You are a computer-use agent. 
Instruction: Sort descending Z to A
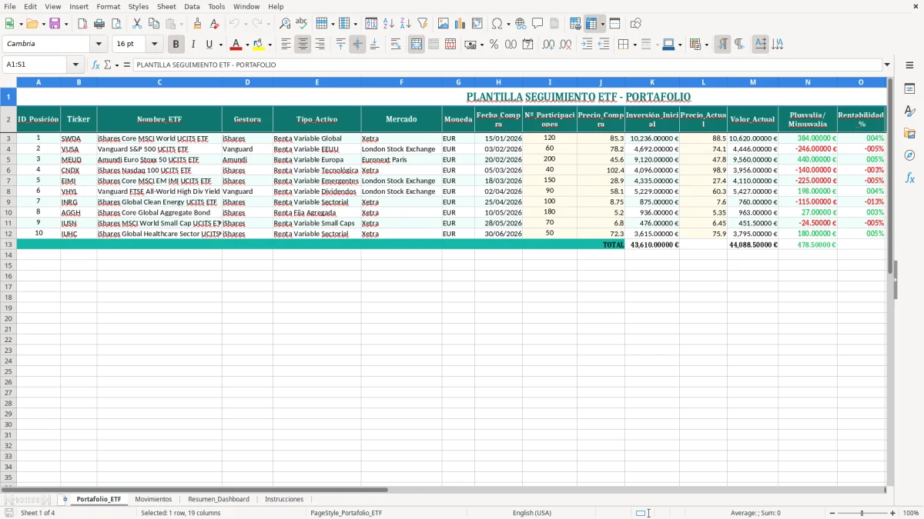tap(406, 24)
